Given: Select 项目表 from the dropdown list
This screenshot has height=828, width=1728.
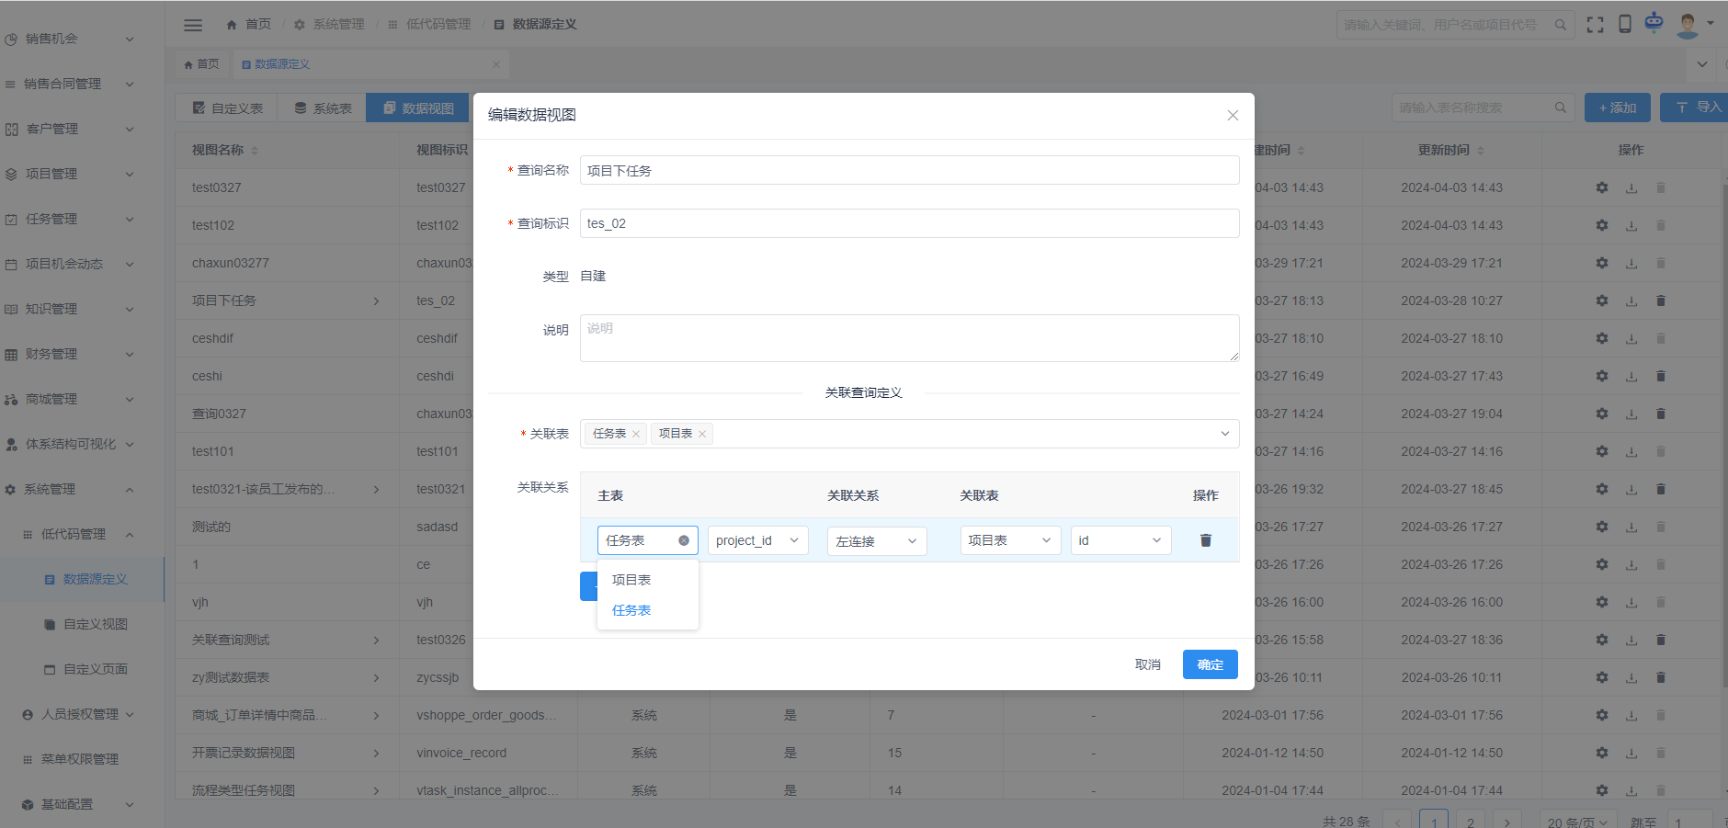Looking at the screenshot, I should 631,580.
